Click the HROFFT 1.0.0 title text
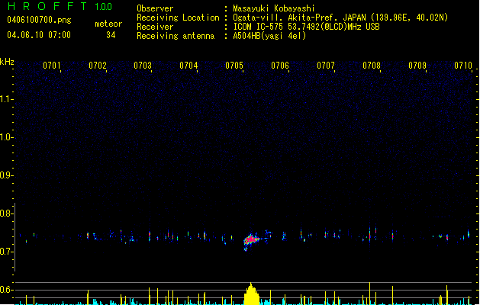Screen dimensions: 480x305 pyautogui.click(x=60, y=6)
